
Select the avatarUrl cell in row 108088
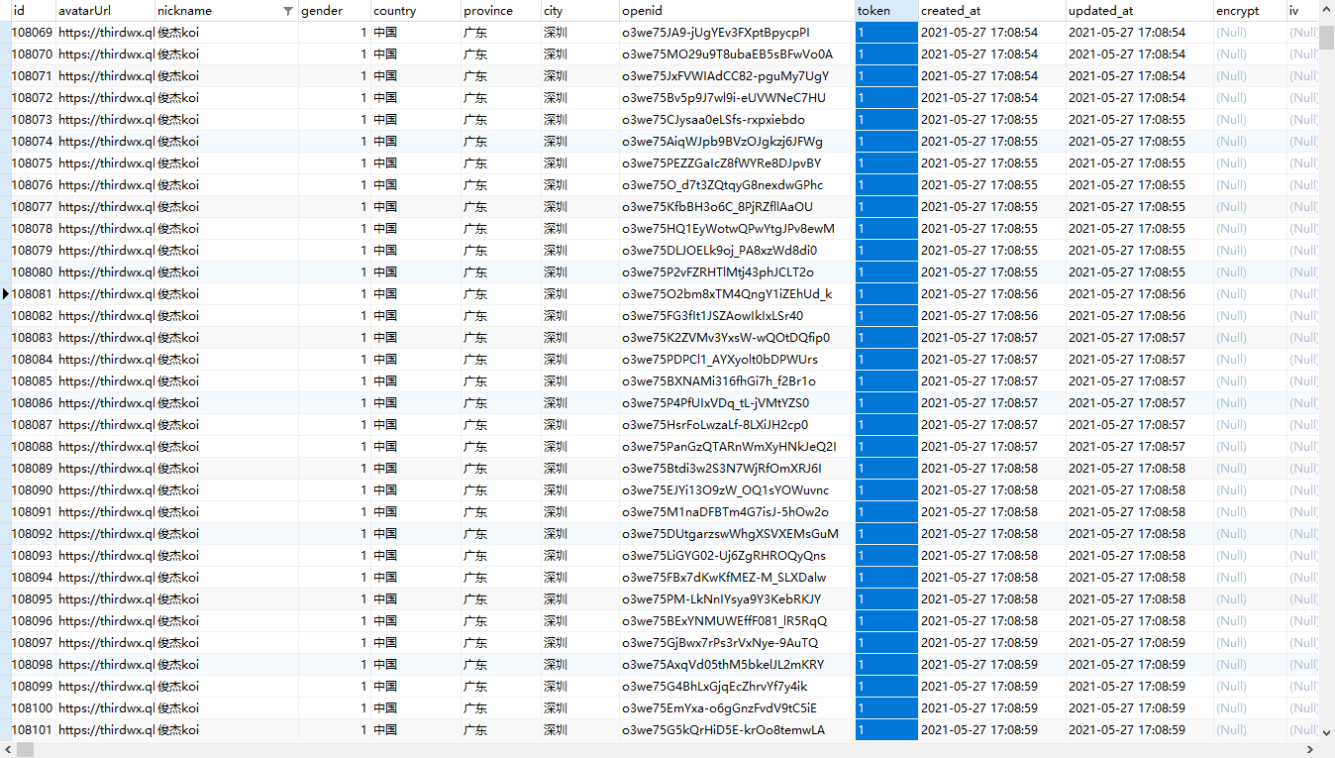[105, 447]
